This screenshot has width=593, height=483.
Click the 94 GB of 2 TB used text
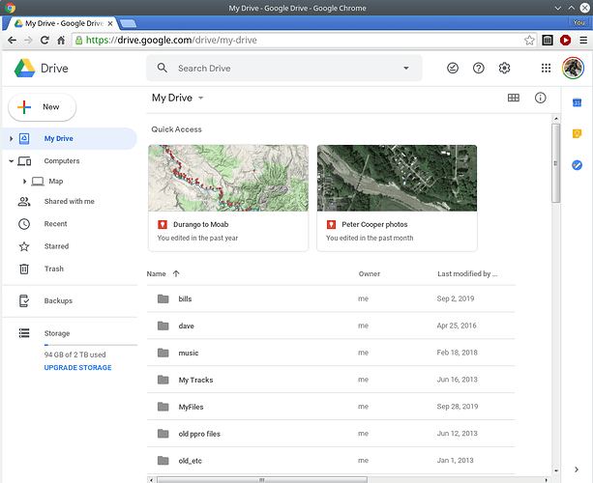[x=74, y=355]
